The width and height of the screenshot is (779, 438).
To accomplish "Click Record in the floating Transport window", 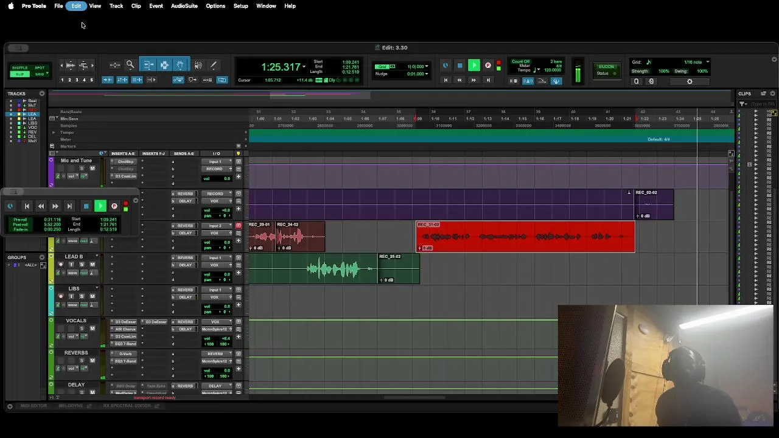I will click(114, 206).
